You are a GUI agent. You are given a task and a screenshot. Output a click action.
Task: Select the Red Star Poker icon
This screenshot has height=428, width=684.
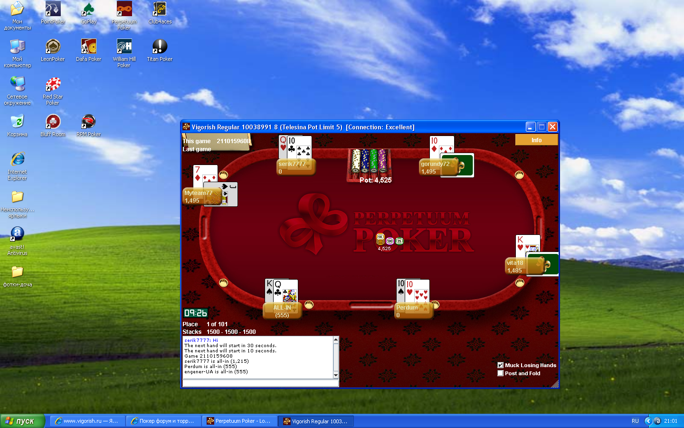(x=53, y=91)
